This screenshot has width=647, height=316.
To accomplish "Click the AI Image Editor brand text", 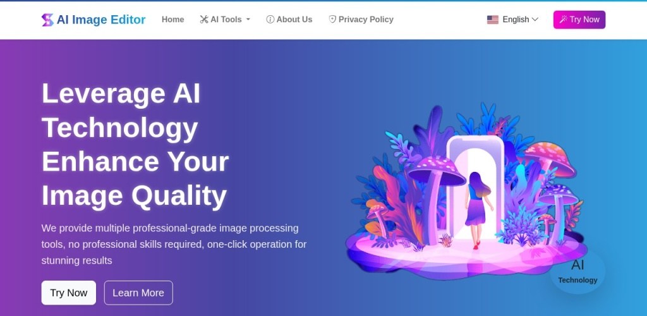I will [101, 20].
